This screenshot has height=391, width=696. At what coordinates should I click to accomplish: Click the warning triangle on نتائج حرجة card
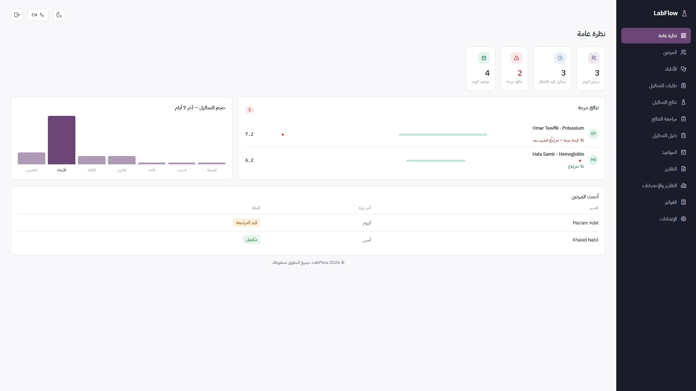[517, 58]
